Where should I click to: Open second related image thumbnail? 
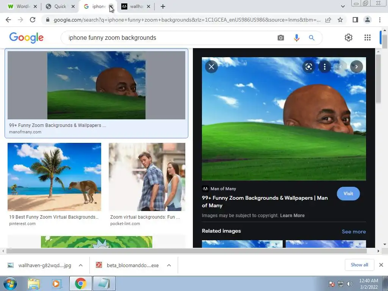(x=325, y=244)
